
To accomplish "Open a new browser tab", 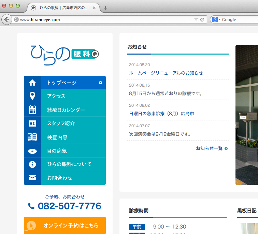I will (x=105, y=8).
